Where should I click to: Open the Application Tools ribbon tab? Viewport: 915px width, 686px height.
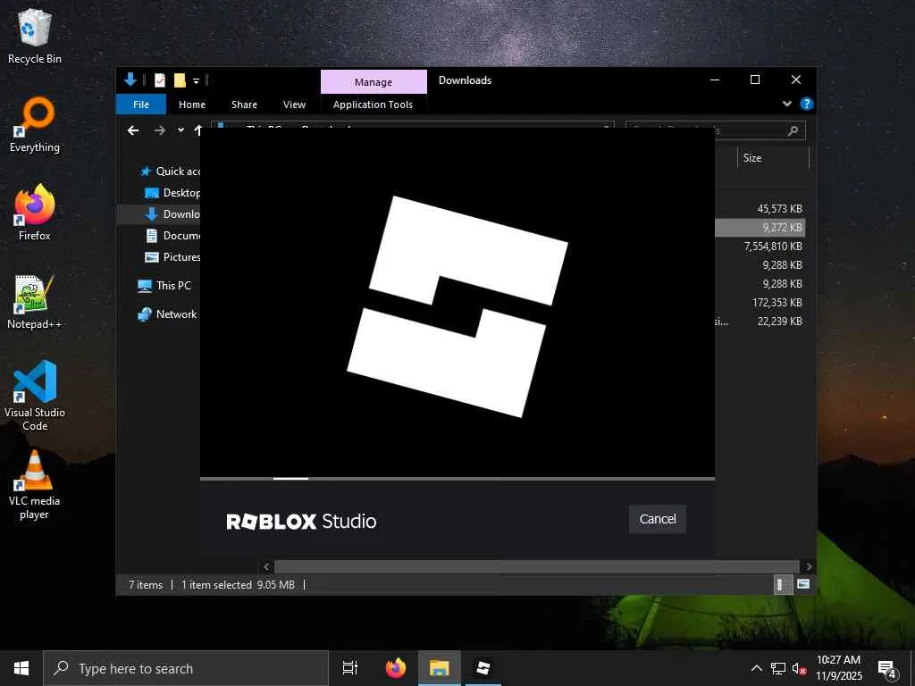click(x=373, y=105)
